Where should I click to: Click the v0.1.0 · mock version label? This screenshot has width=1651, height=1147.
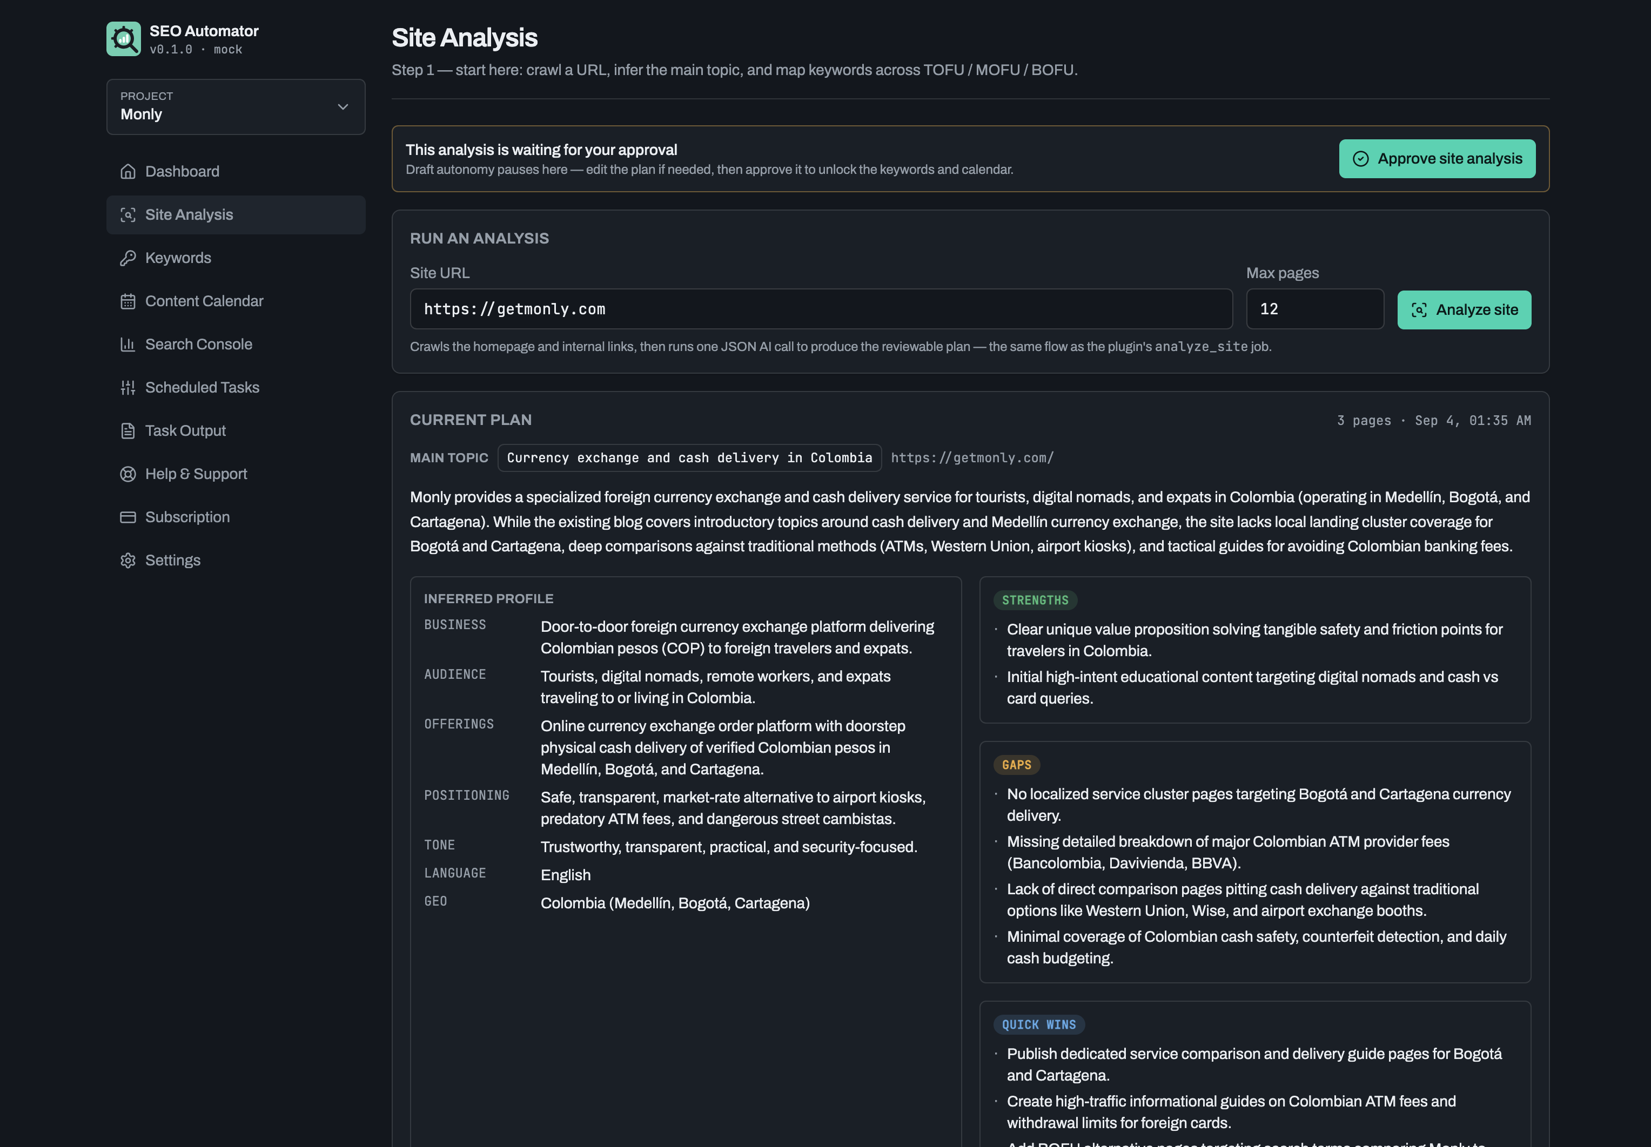coord(196,50)
